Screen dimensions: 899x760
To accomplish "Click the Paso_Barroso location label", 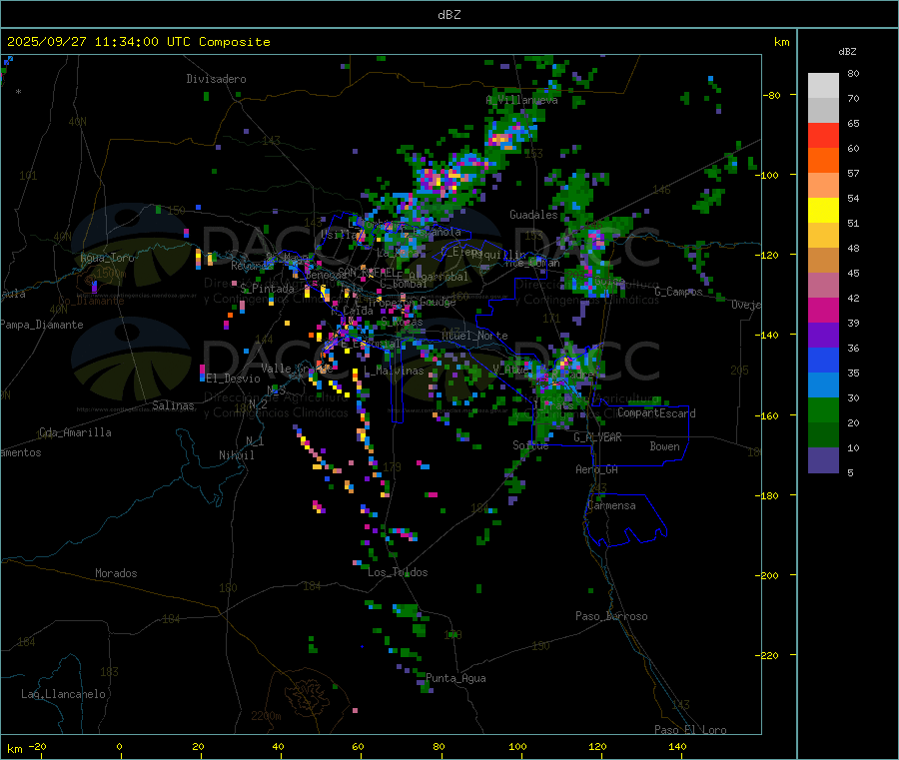I will (611, 616).
